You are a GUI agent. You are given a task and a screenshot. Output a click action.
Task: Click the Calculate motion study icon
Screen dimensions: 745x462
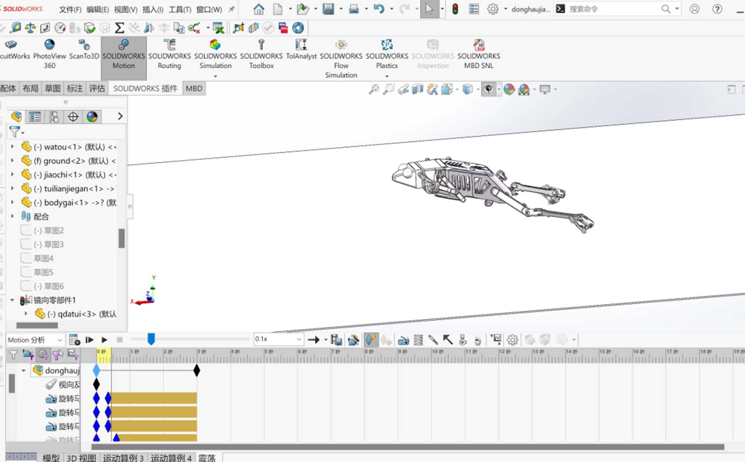click(74, 340)
